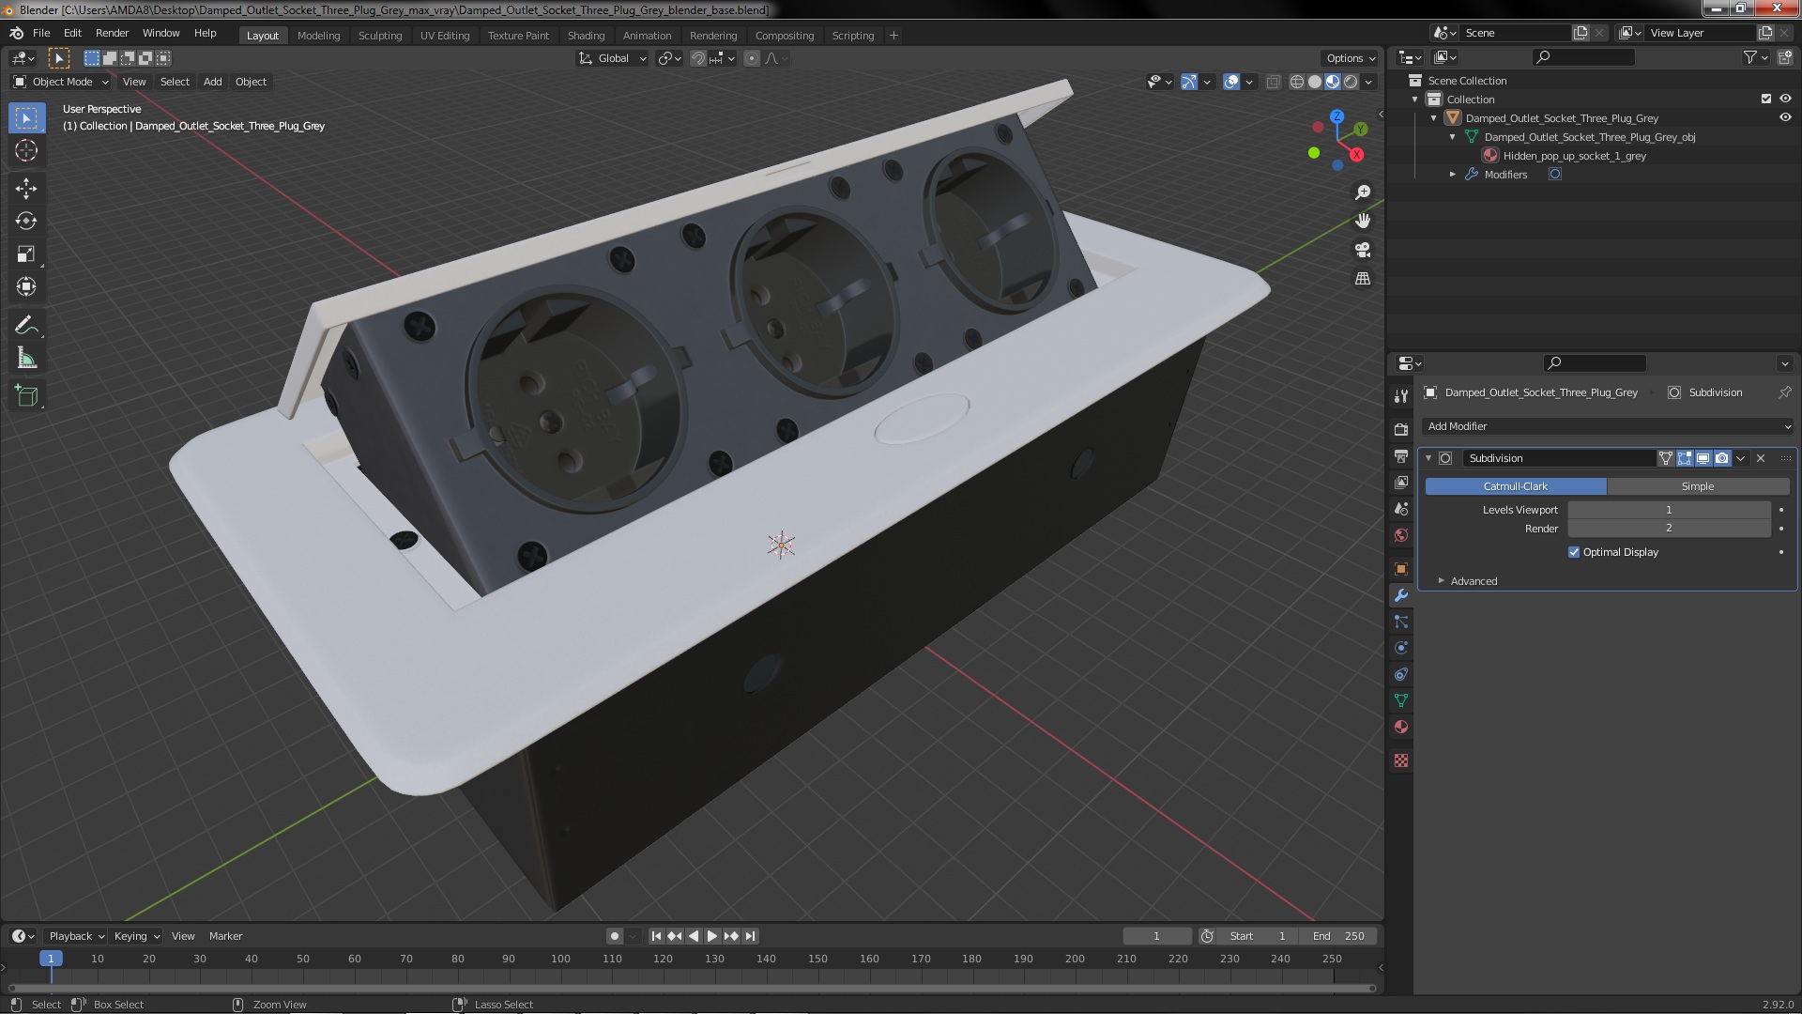The width and height of the screenshot is (1802, 1014).
Task: Select the Measure tool
Action: coord(26,359)
